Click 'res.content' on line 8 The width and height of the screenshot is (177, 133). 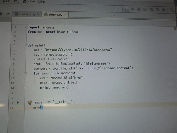pos(60,59)
